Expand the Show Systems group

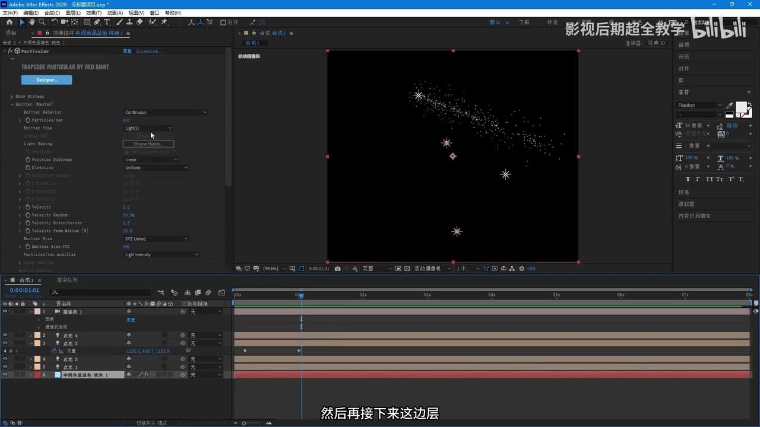[11, 96]
